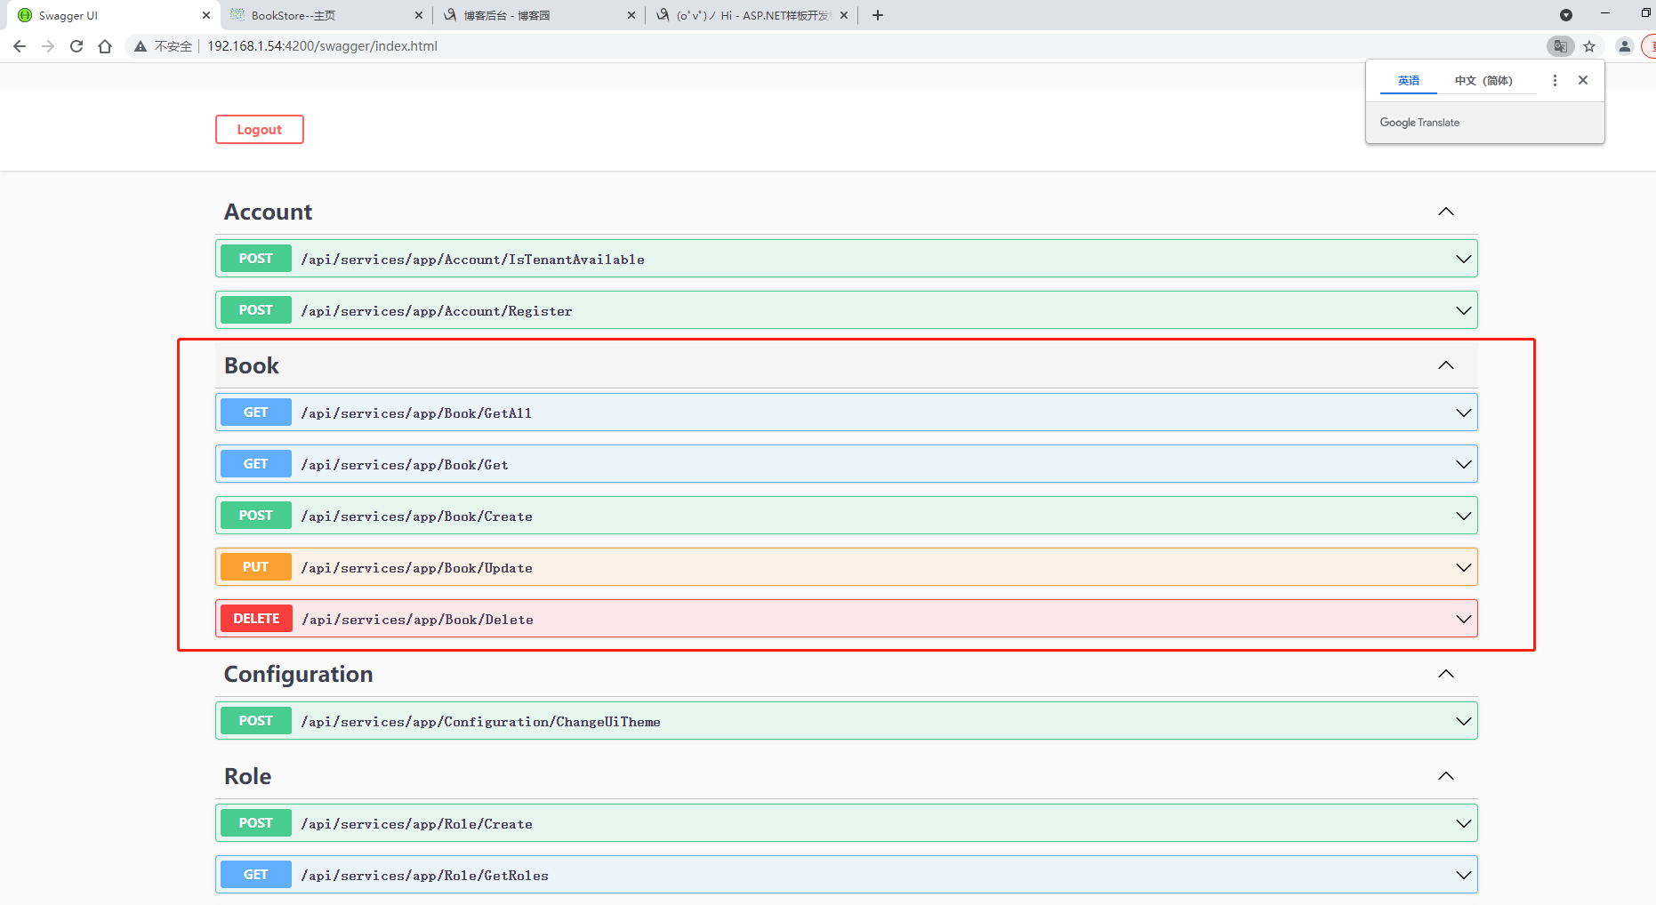Bookmark this page with the star
This screenshot has width=1656, height=905.
[1589, 46]
